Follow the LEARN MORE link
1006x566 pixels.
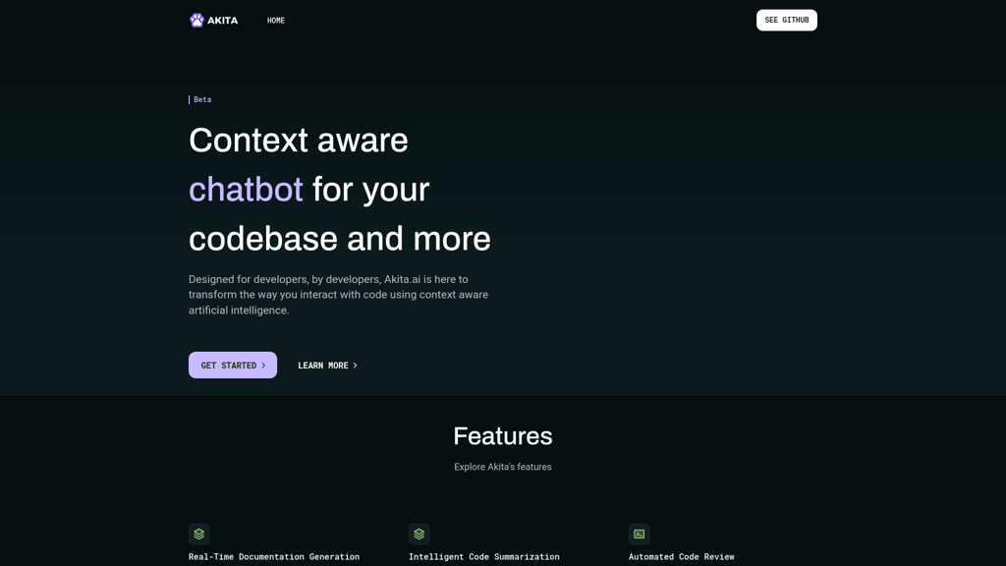[327, 366]
